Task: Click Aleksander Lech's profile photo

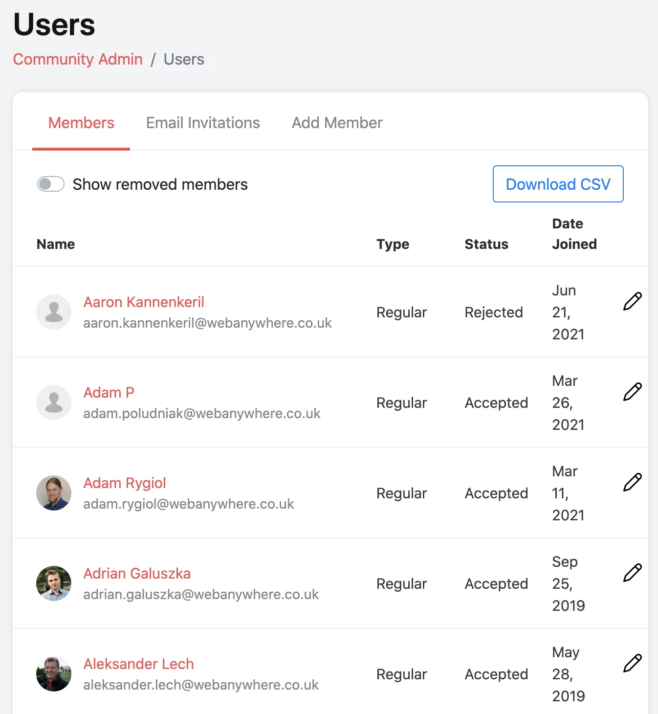Action: pyautogui.click(x=54, y=674)
